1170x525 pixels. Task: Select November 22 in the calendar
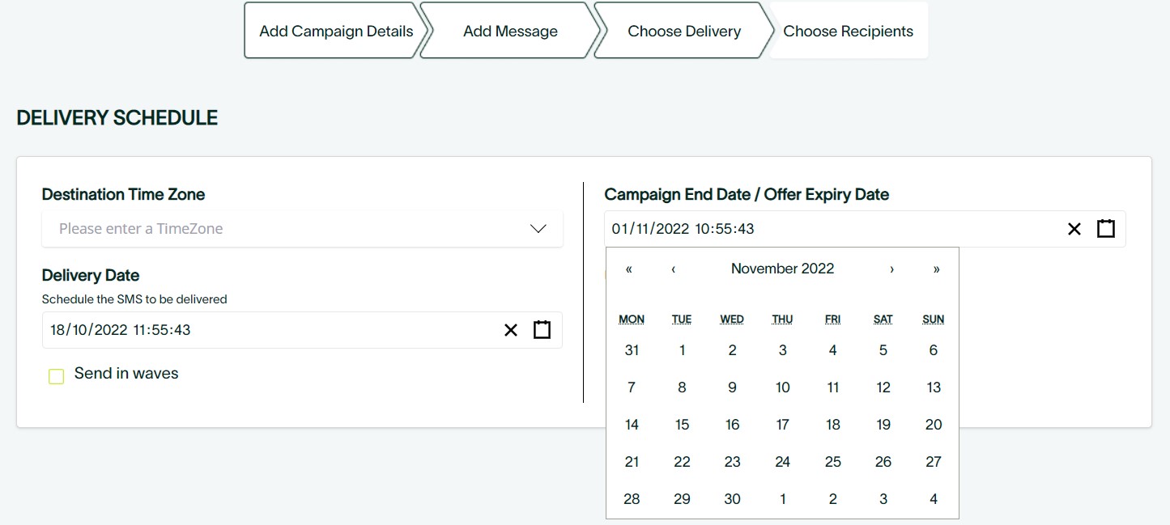click(683, 462)
